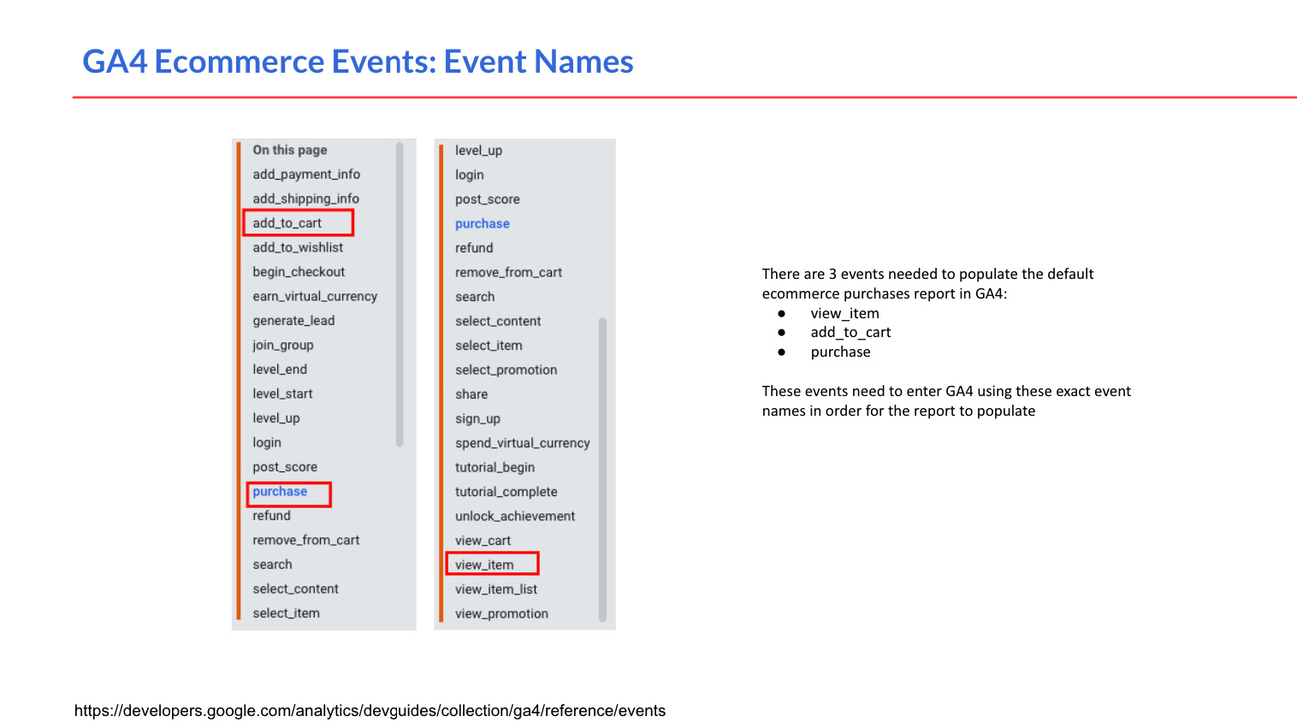This screenshot has width=1297, height=728.
Task: Click the level_start link
Action: (x=282, y=394)
